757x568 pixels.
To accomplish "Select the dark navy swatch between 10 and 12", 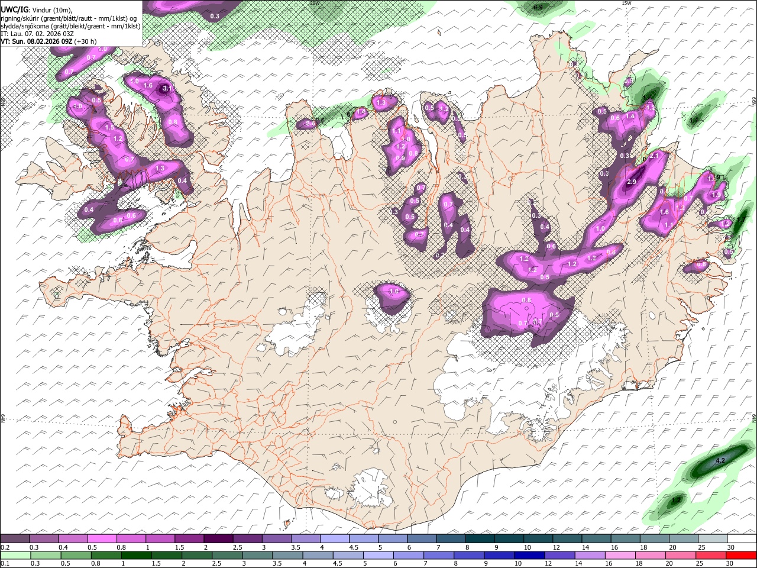I will coord(529,555).
